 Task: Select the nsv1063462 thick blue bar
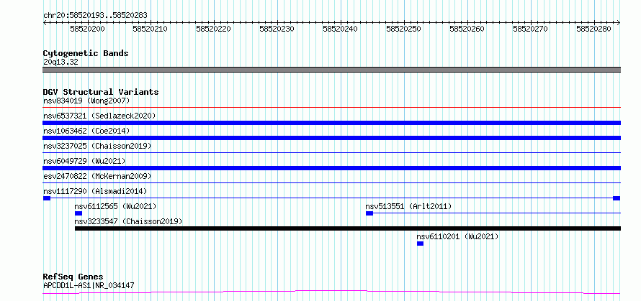(x=331, y=138)
